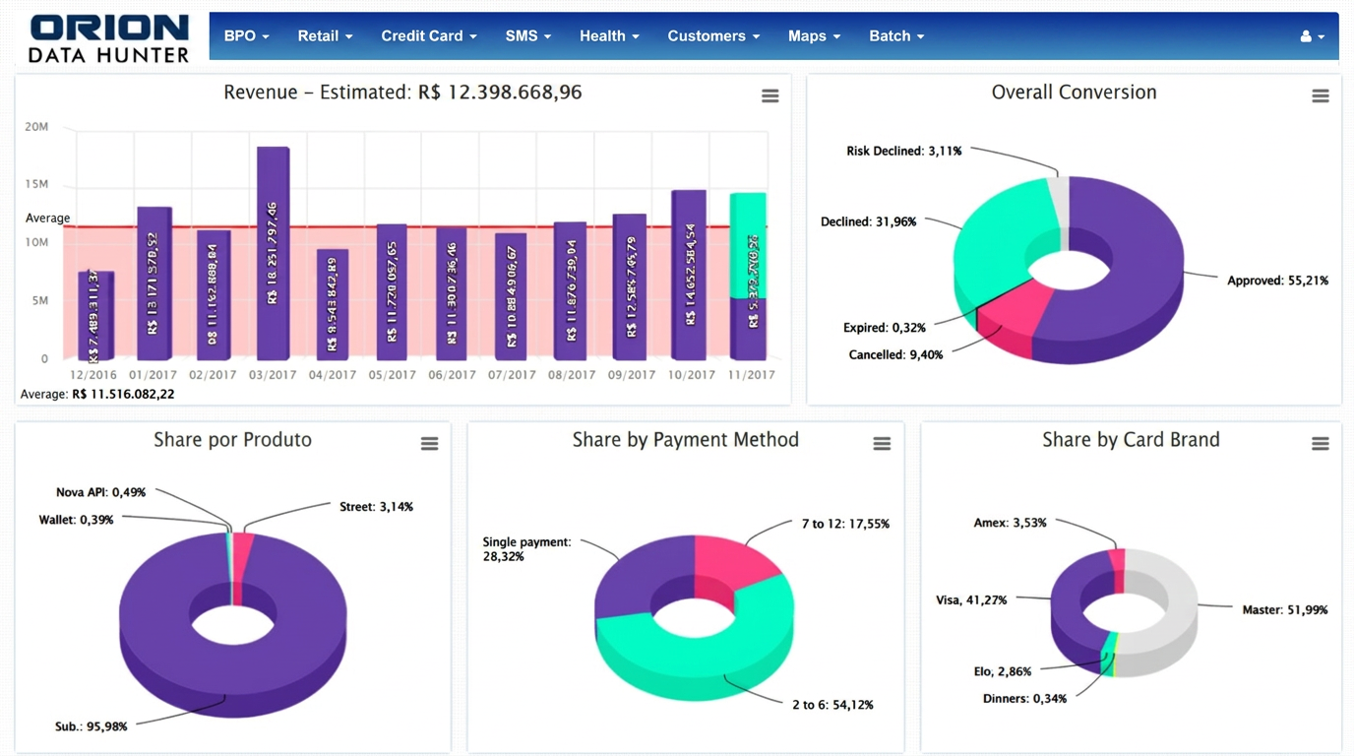This screenshot has width=1354, height=756.
Task: Expand the Credit Card dropdown menu
Action: pyautogui.click(x=429, y=35)
